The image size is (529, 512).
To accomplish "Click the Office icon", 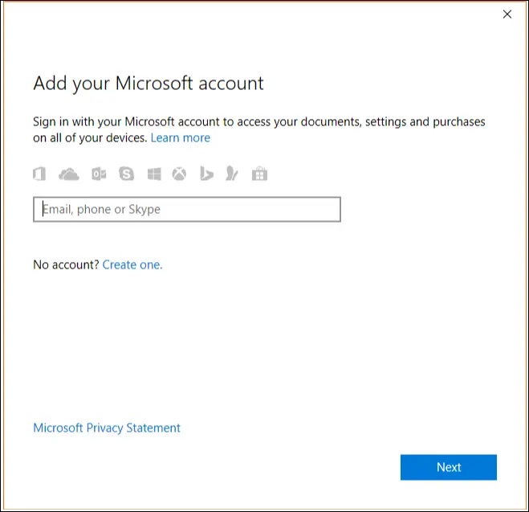I will 39,174.
